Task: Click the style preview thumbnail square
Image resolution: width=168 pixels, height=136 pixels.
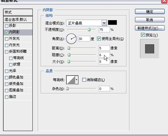Action: point(149,49)
